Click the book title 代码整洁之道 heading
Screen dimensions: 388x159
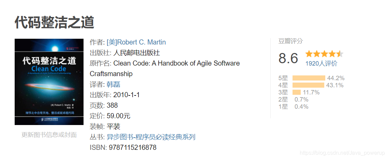[55, 23]
